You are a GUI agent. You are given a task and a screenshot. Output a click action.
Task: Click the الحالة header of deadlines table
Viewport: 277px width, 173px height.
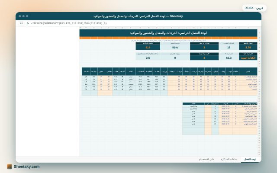point(193,104)
